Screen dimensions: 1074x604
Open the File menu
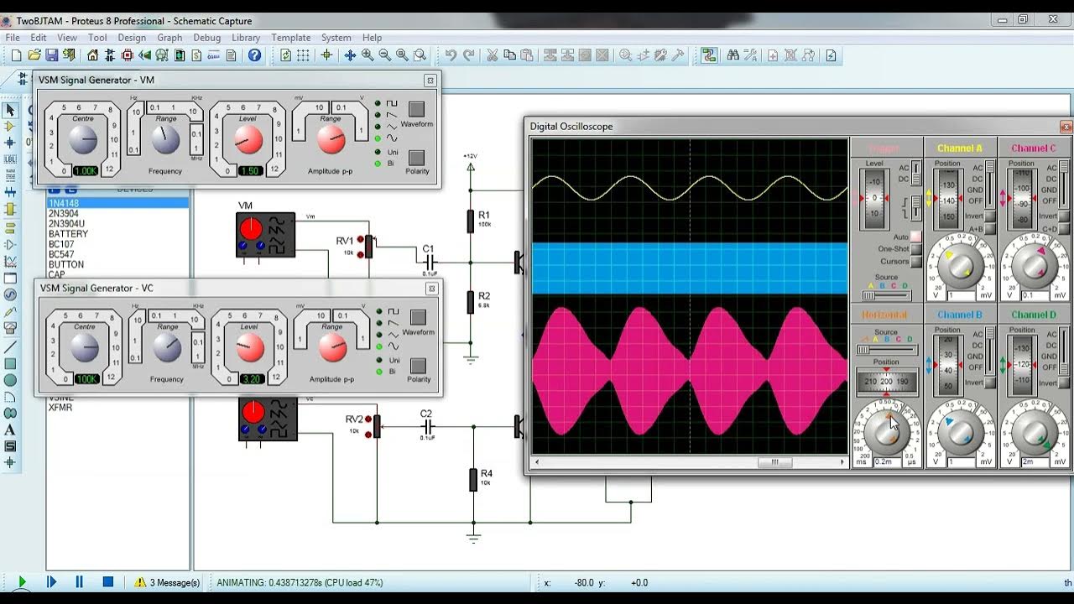pos(13,38)
